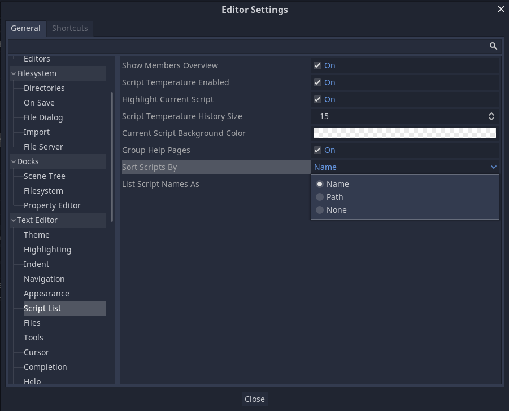Disable Script Temperature Enabled checkbox
This screenshot has height=411, width=509.
[317, 82]
